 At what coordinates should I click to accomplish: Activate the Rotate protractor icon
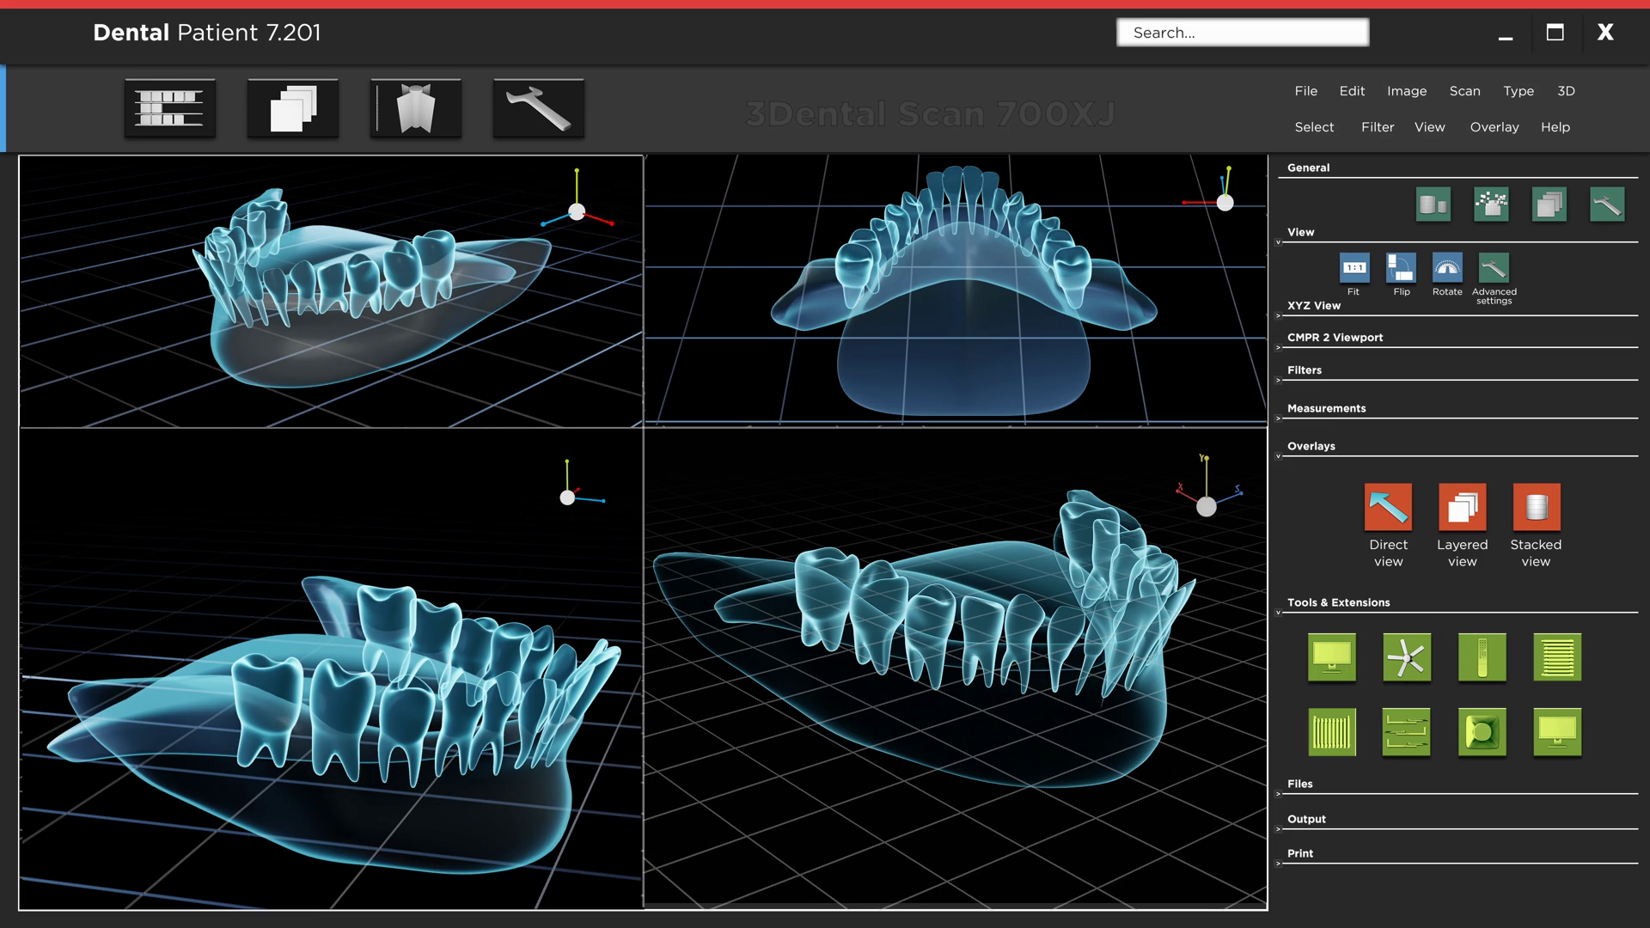[1447, 268]
